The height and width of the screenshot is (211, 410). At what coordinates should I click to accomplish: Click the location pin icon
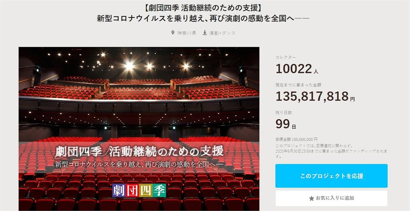(173, 33)
